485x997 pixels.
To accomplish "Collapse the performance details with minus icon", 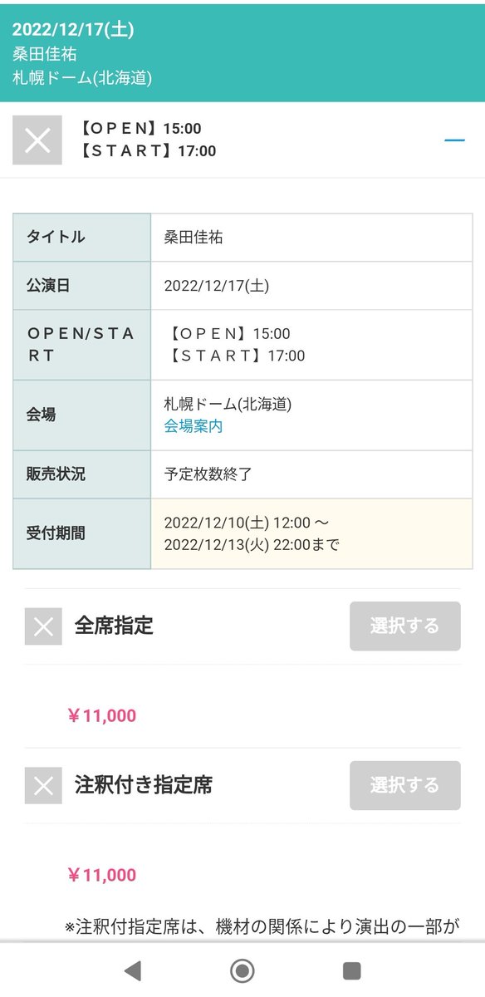I will pyautogui.click(x=454, y=140).
